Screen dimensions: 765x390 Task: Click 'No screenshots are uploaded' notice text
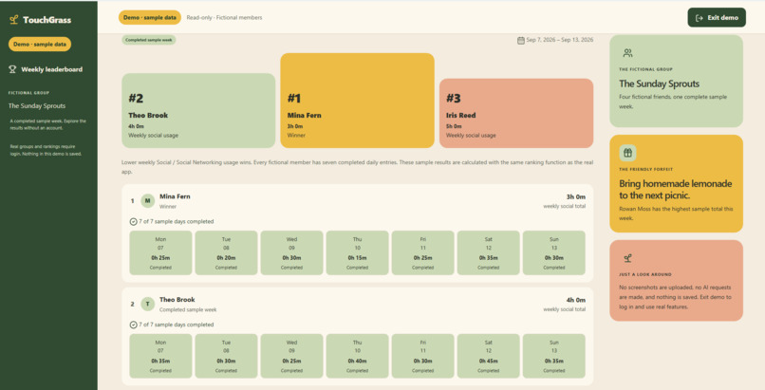point(675,297)
